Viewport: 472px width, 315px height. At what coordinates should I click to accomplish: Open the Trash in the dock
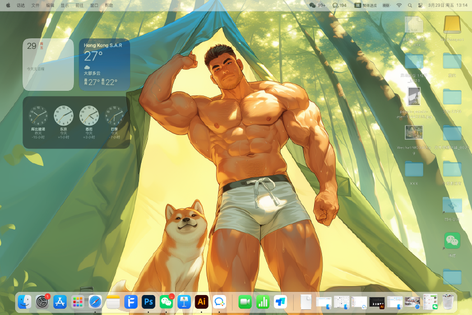(447, 302)
